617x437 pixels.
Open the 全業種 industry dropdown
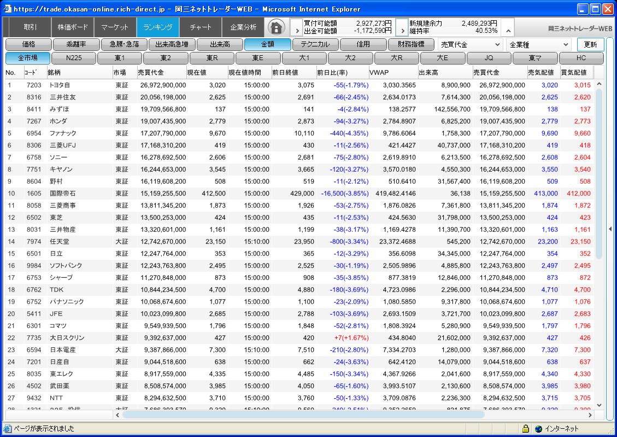point(539,44)
